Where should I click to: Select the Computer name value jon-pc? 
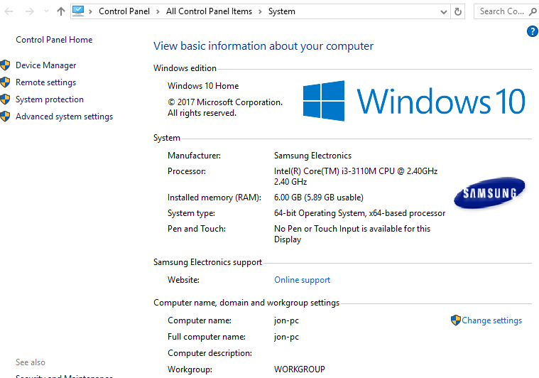(286, 320)
